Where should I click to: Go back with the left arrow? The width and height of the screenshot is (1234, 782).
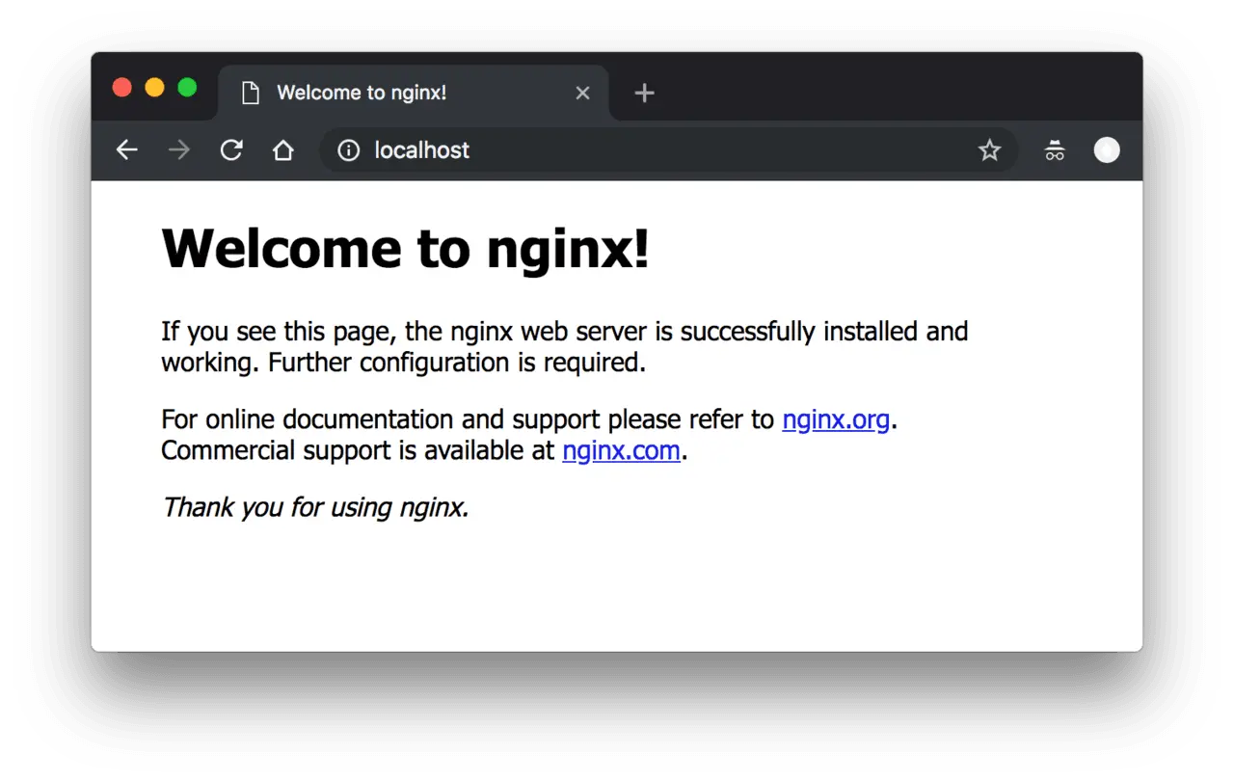(127, 150)
